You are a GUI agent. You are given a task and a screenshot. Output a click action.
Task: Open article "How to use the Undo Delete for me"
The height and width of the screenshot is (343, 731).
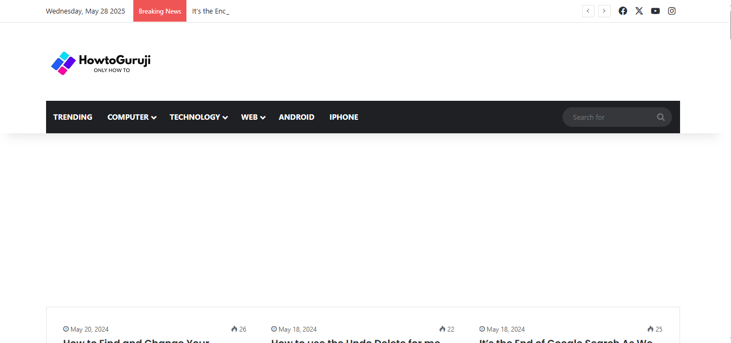pyautogui.click(x=355, y=340)
